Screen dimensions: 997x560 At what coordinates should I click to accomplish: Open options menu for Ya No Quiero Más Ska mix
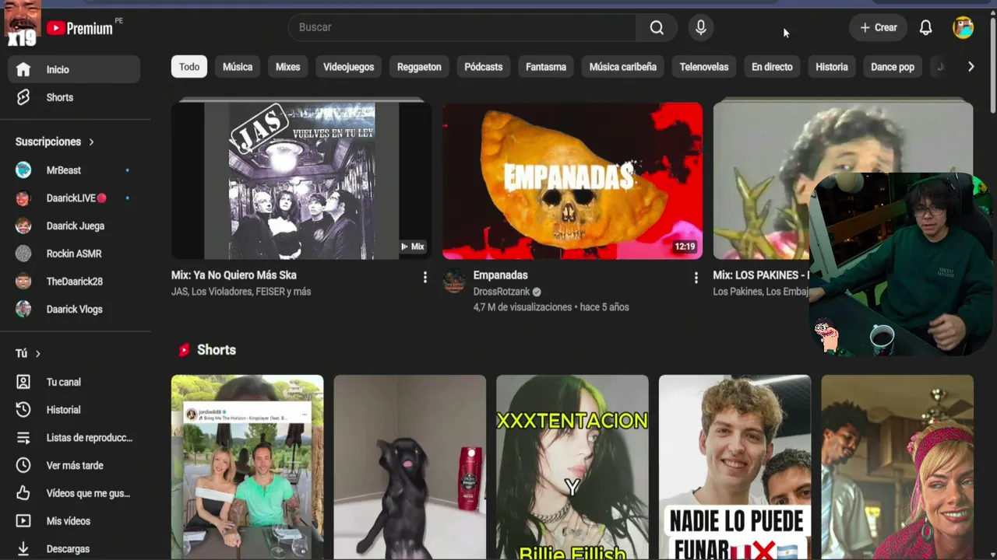click(425, 277)
